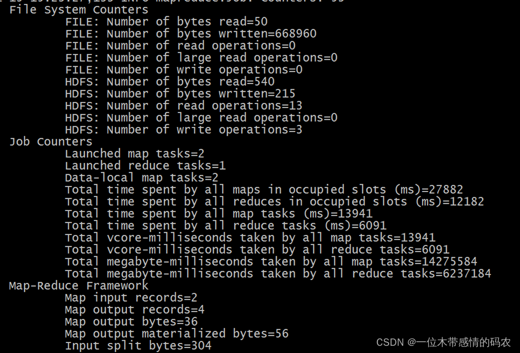This screenshot has height=353, width=520.
Task: Click FILE bytes written=668960 line
Action: (191, 33)
